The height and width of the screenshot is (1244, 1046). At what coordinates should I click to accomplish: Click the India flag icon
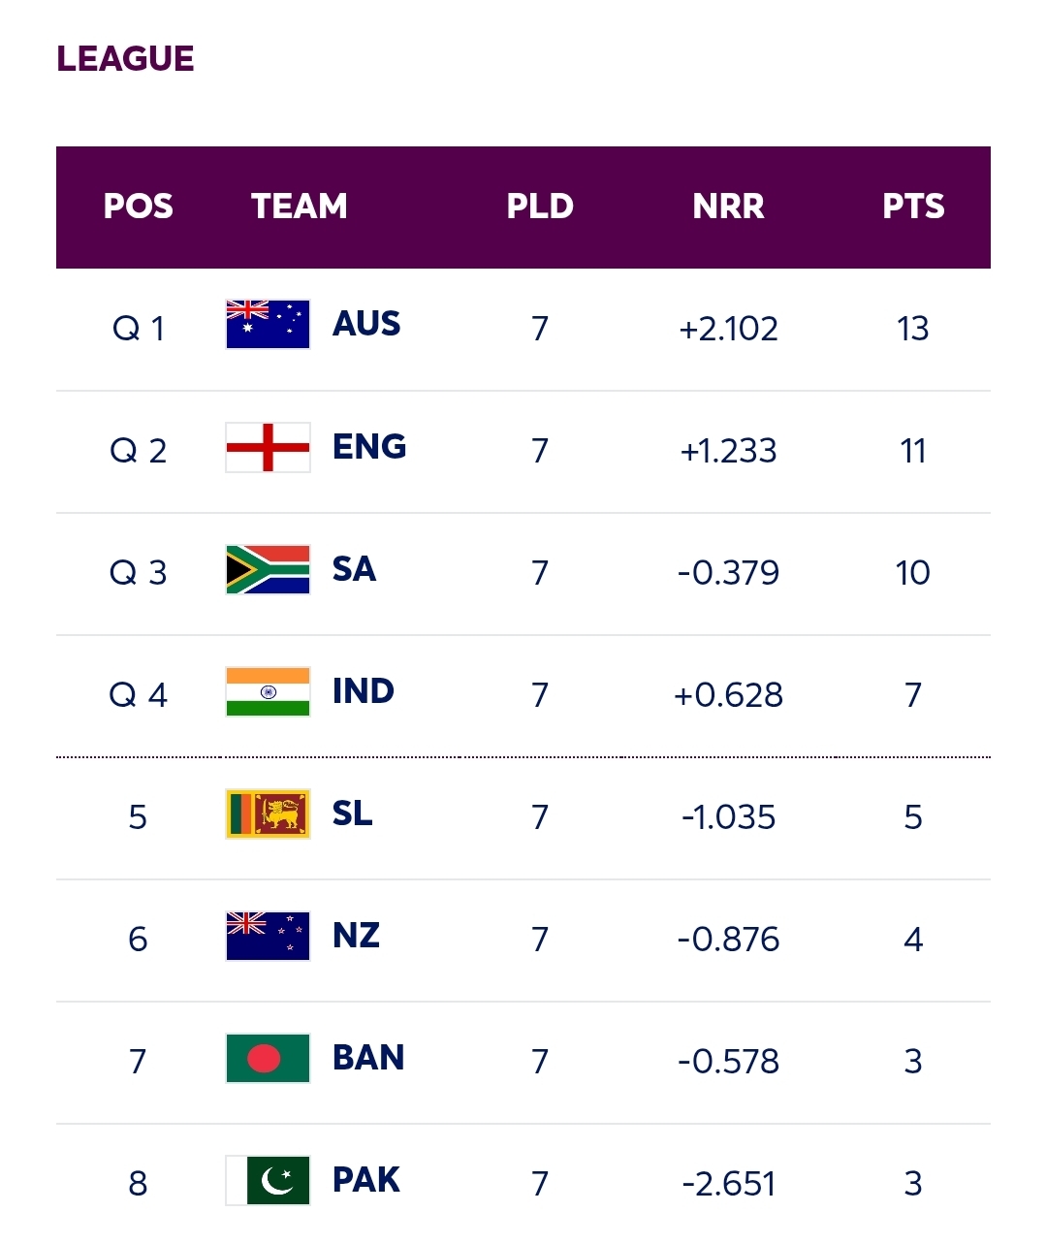(268, 691)
